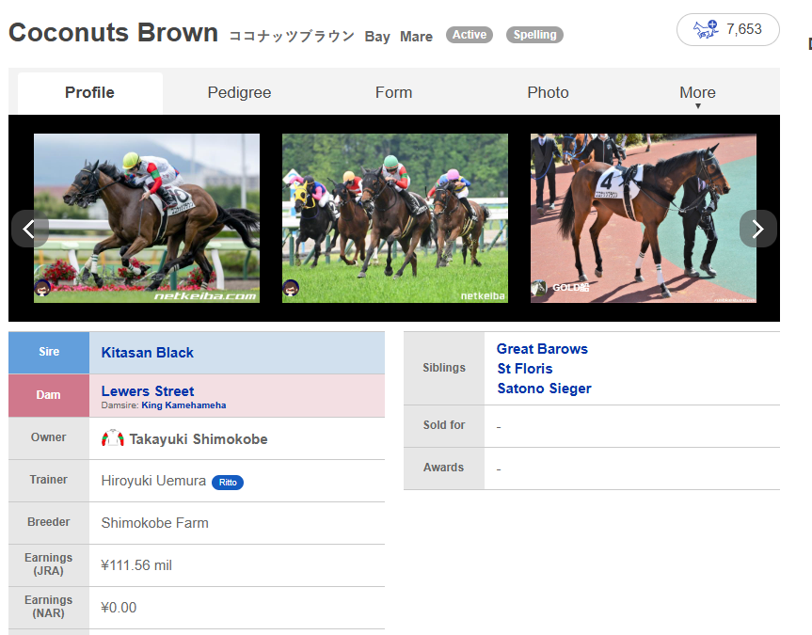
Task: Open sibling Great Barows link
Action: [x=542, y=349]
